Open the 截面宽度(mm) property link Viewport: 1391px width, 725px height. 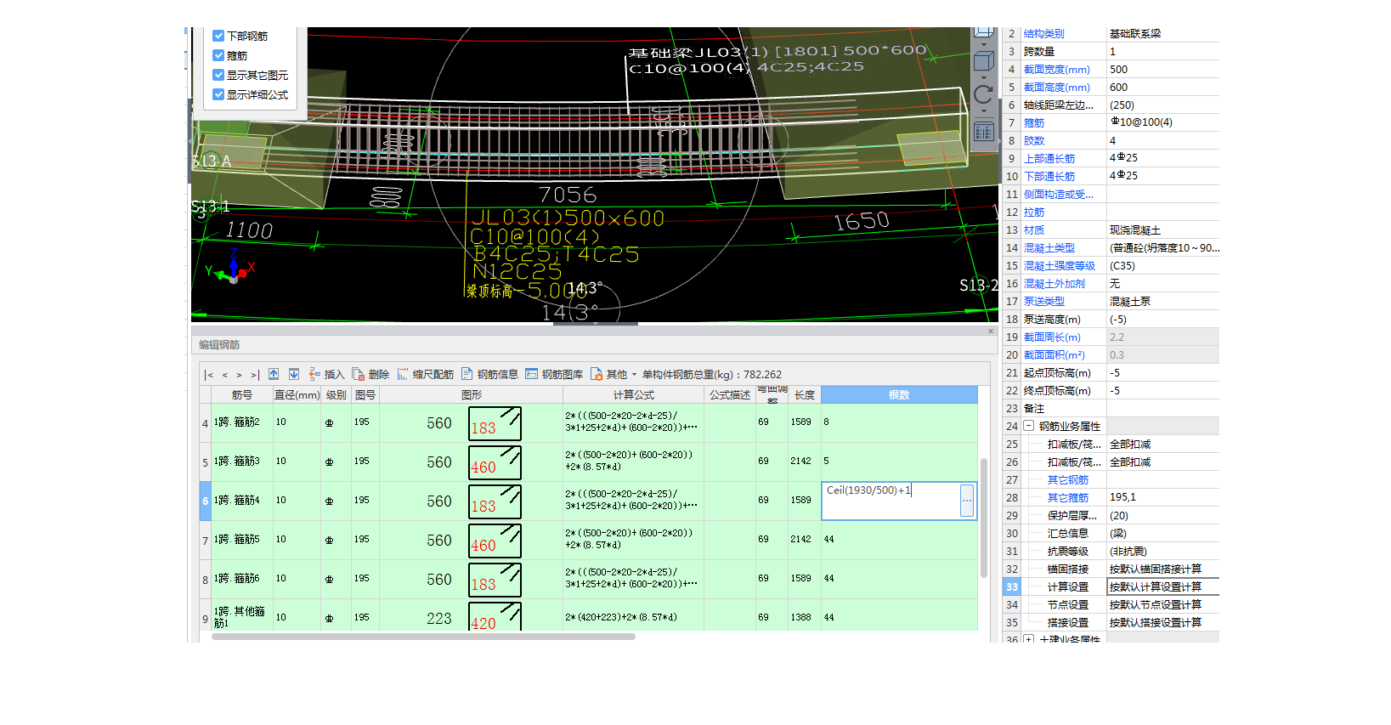pos(1056,70)
